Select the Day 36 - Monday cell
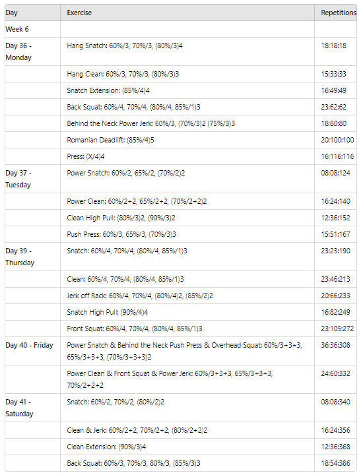Screen dimensions: 361x473 point(32,51)
